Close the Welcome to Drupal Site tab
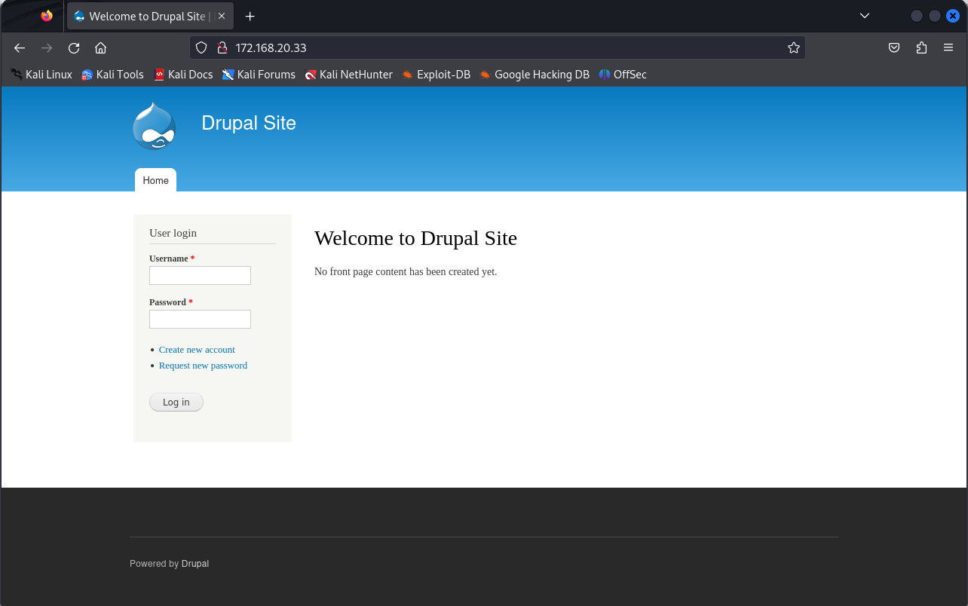Screen dimensions: 968x606 (x=222, y=17)
